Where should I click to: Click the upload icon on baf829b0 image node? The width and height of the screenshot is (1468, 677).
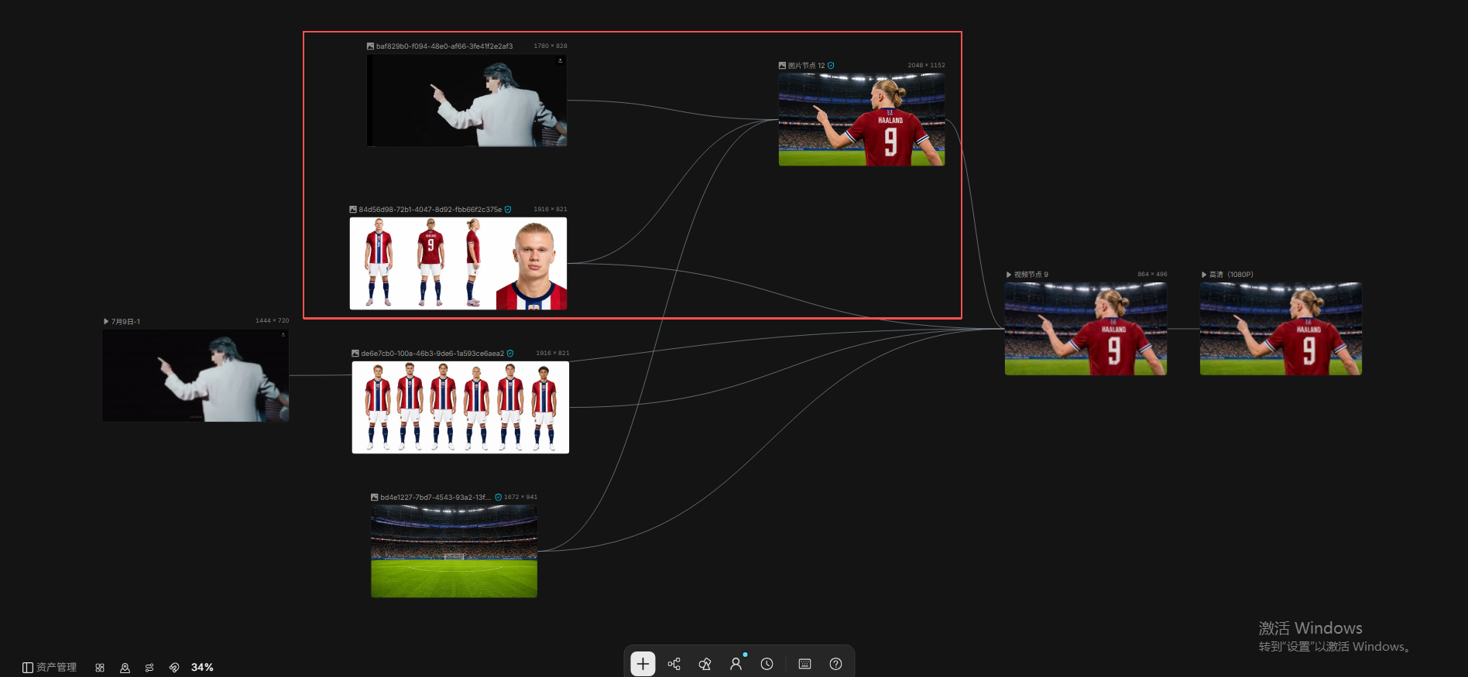561,60
